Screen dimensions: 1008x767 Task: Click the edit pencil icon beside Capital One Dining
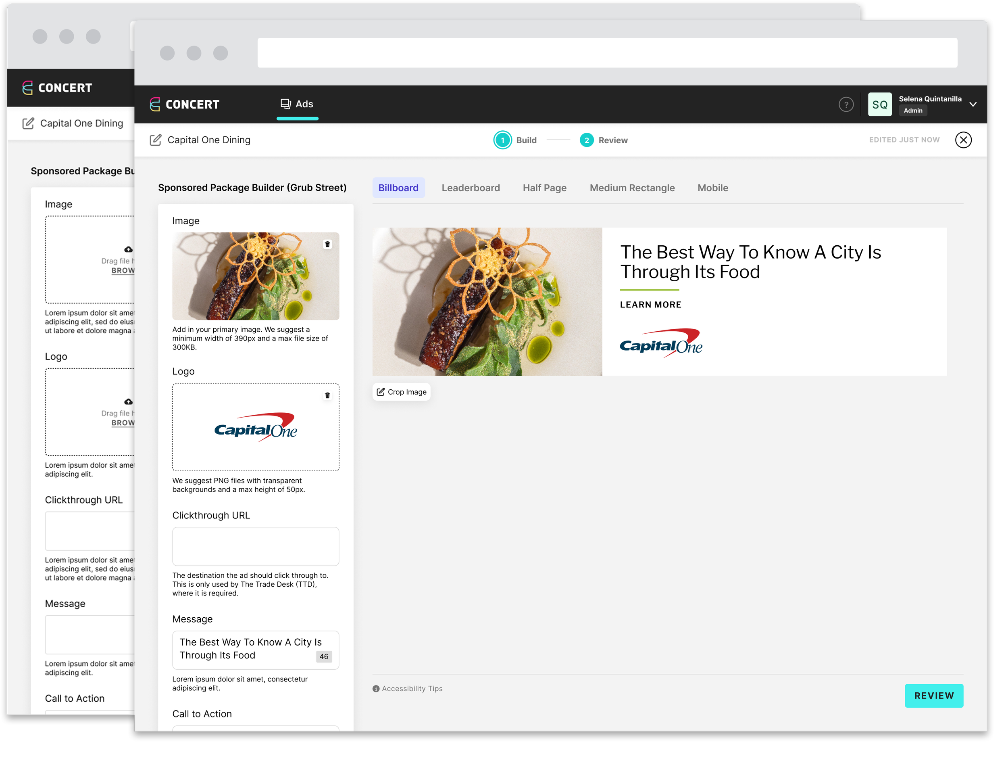point(156,140)
